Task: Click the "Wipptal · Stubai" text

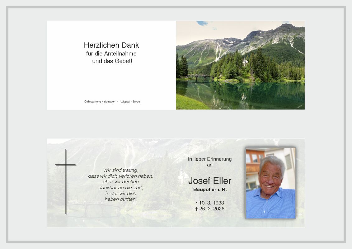Action: point(130,101)
